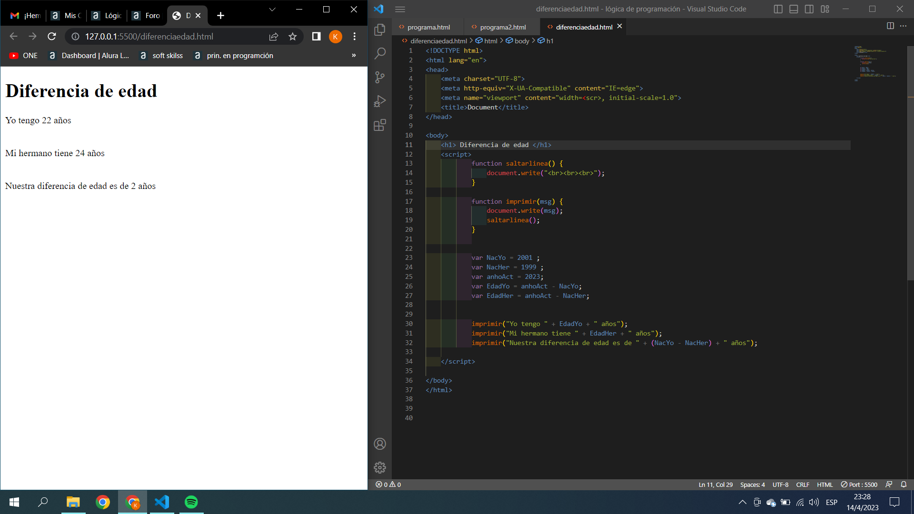This screenshot has width=914, height=514.
Task: Open Windows Action Center notifications
Action: [894, 502]
